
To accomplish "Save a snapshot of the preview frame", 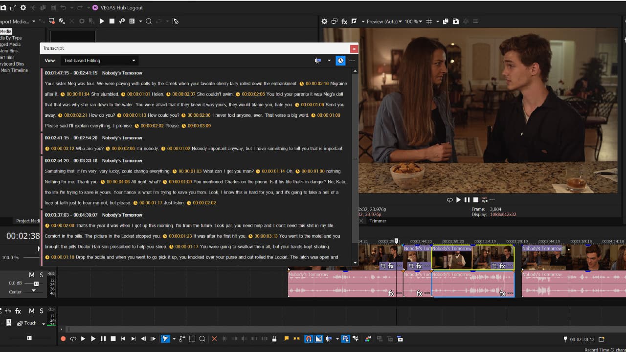I will click(x=456, y=21).
